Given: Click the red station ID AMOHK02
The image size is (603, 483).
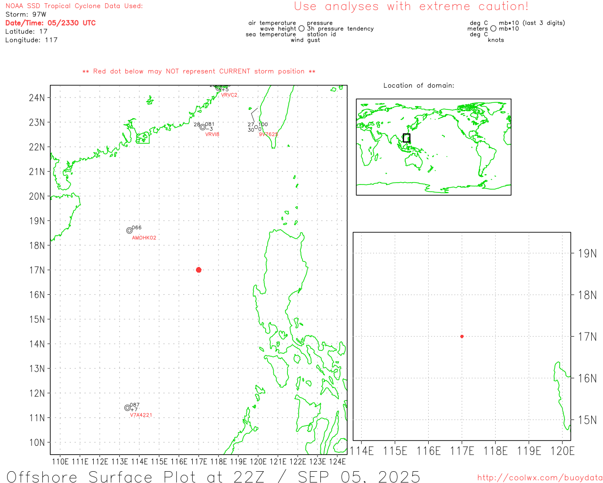Looking at the screenshot, I should (144, 238).
